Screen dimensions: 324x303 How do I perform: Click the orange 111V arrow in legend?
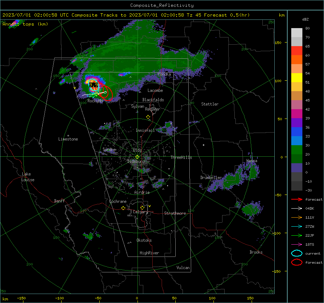point(297,217)
